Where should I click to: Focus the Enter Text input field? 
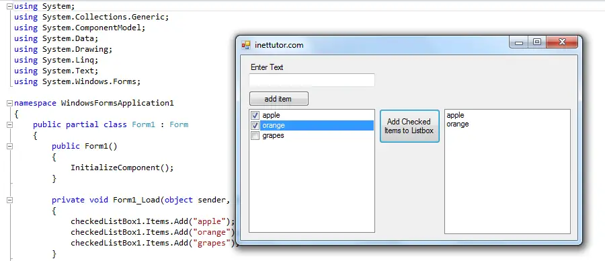click(x=312, y=80)
